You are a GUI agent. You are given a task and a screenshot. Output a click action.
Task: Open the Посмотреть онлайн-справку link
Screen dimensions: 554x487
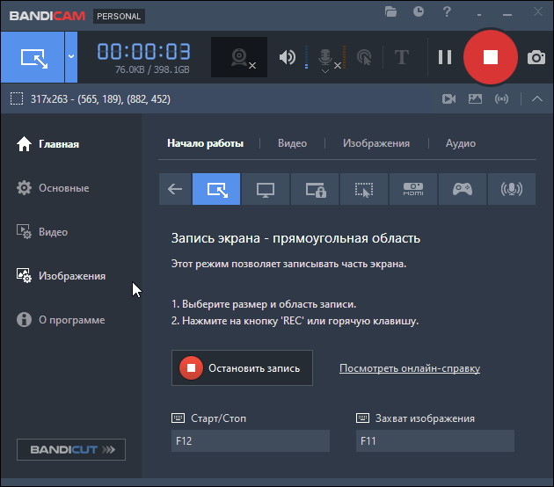(x=410, y=368)
